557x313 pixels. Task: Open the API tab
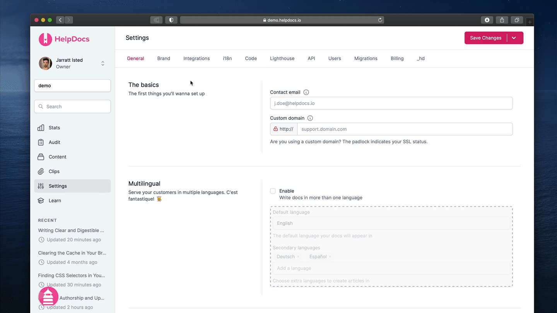(x=311, y=59)
